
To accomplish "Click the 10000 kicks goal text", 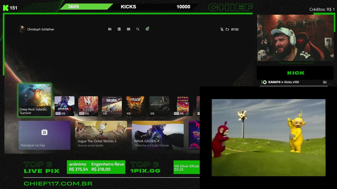I will (x=183, y=7).
